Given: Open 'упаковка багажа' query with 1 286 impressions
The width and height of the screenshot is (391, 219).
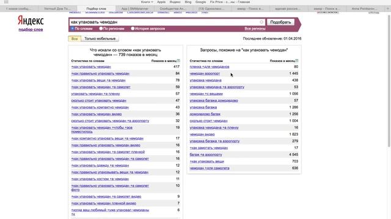Looking at the screenshot, I should [203, 107].
